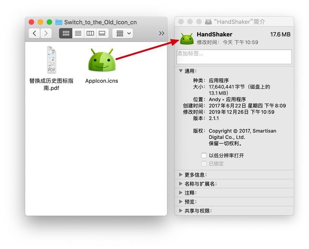Expand the 注释 section
309x249 pixels.
181,192
